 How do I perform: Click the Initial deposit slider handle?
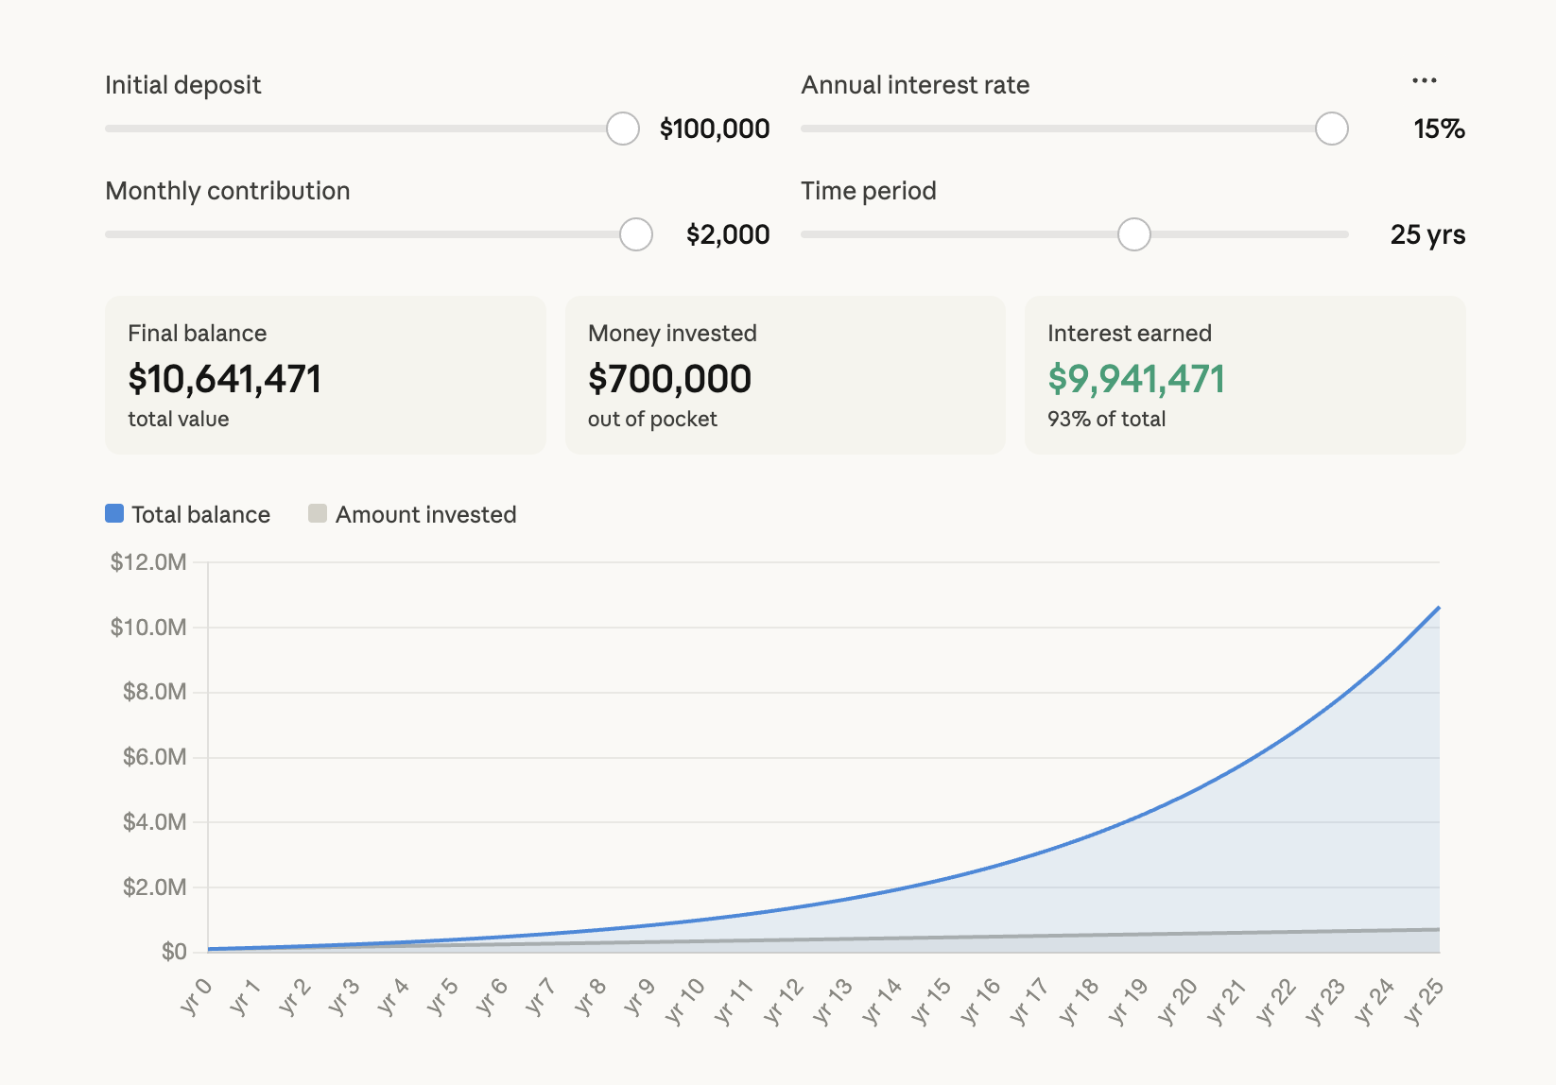[623, 129]
